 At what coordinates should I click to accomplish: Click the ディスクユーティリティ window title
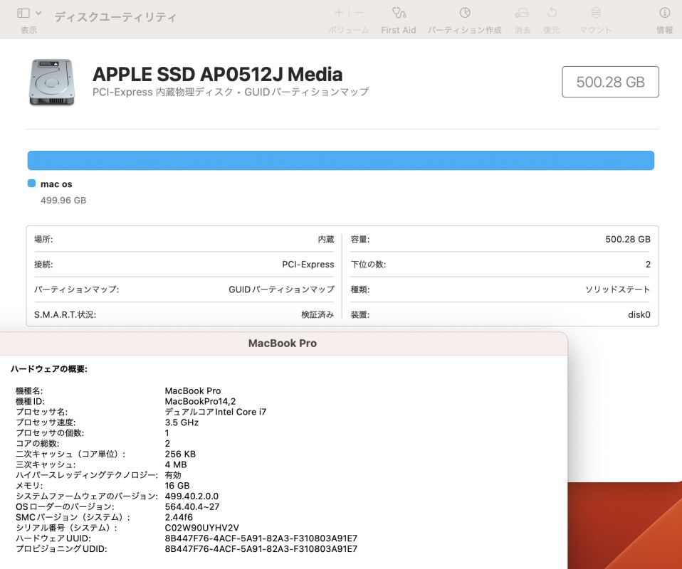(115, 17)
